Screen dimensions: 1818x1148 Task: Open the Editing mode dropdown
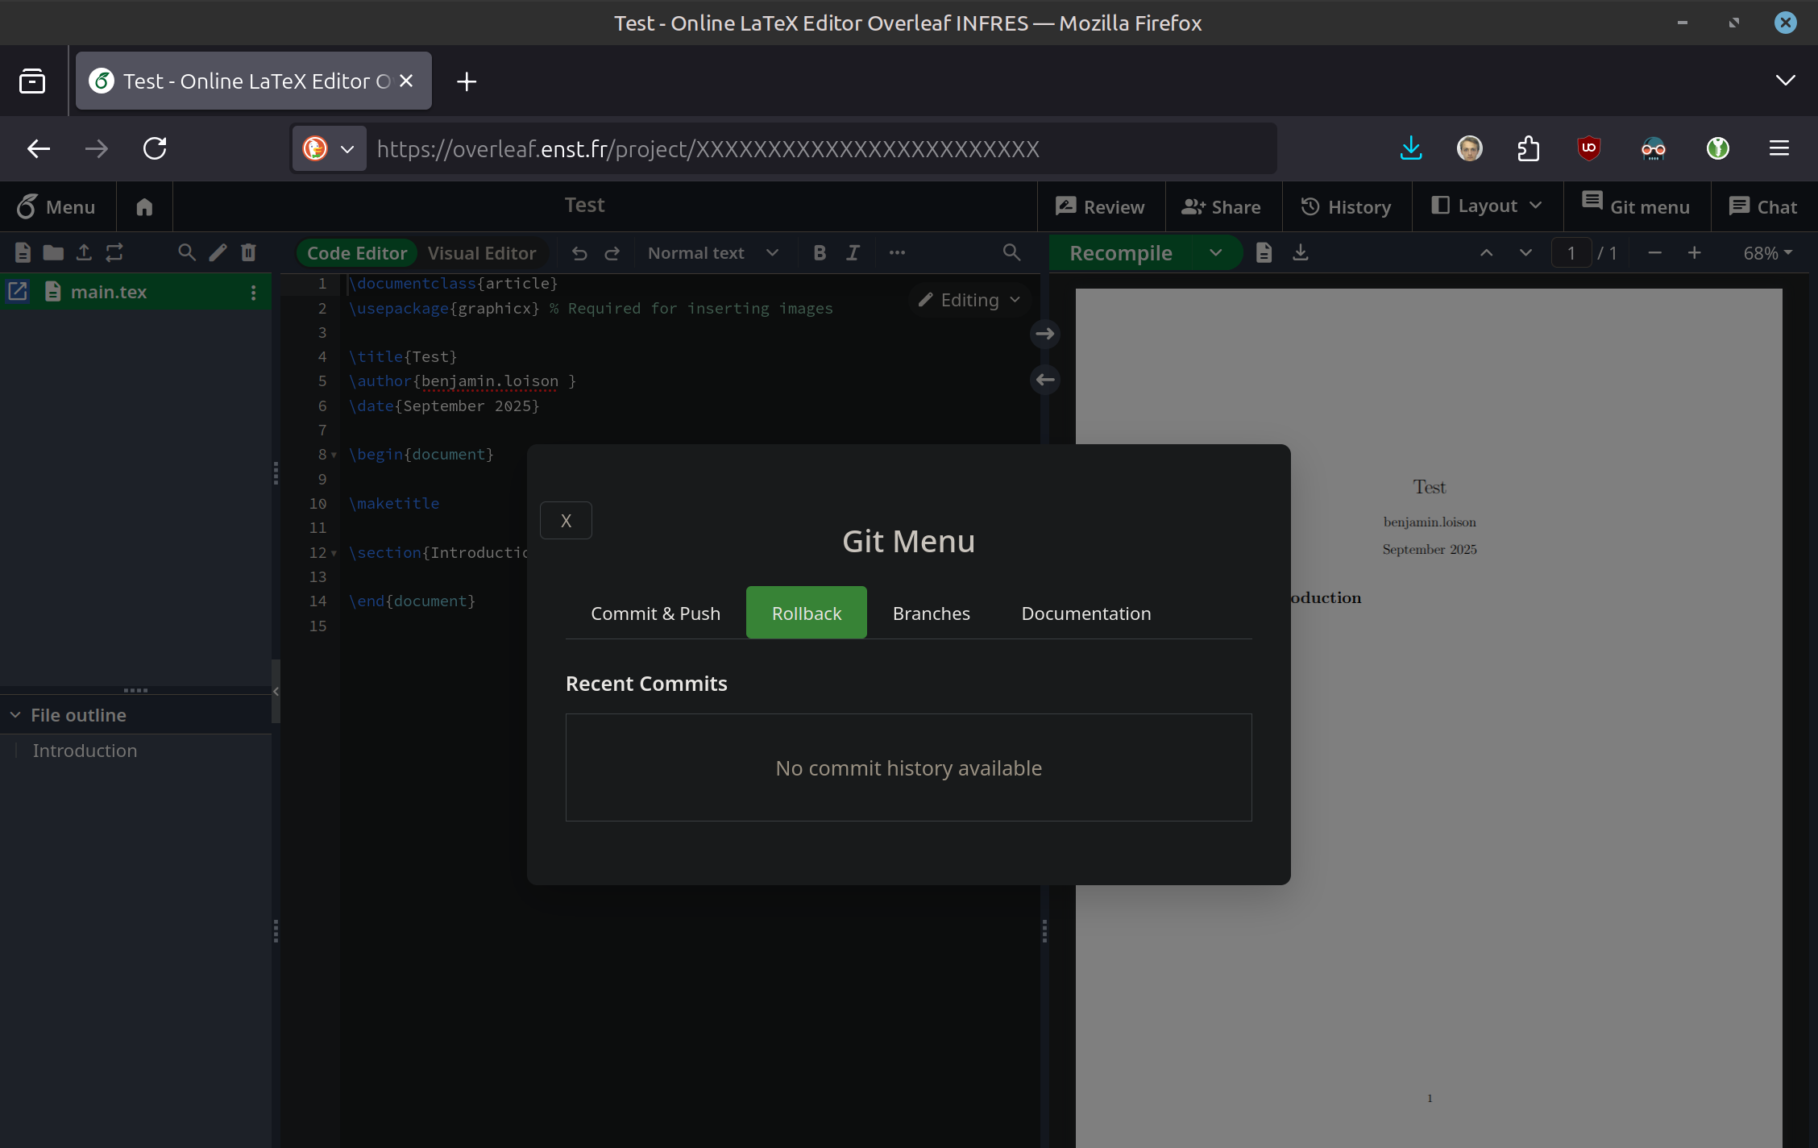pyautogui.click(x=969, y=300)
